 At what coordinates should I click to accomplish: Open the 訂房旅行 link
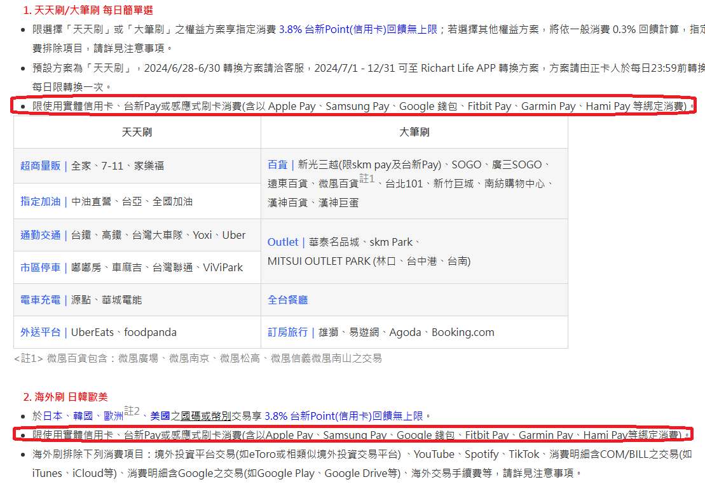(x=287, y=332)
